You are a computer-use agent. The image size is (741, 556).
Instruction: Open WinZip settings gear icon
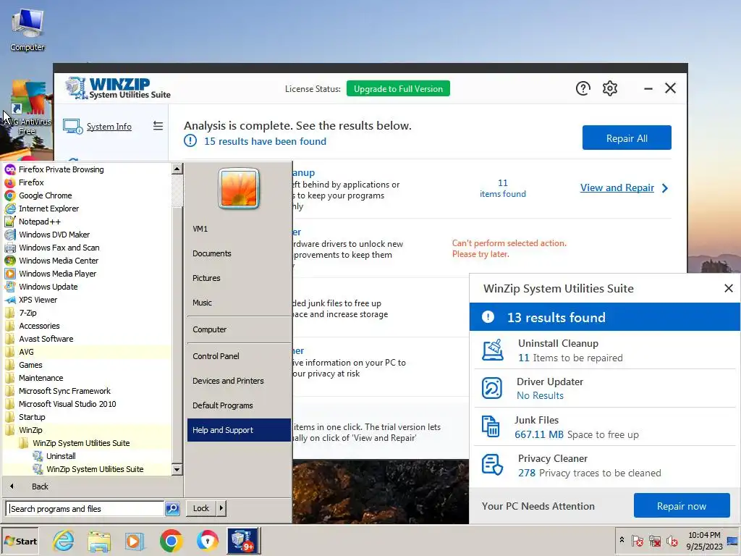609,88
